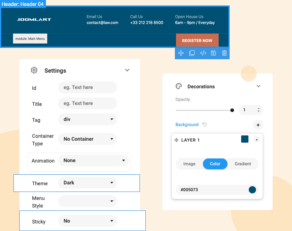
Task: Click the opacity value stepper arrows
Action: (x=258, y=110)
